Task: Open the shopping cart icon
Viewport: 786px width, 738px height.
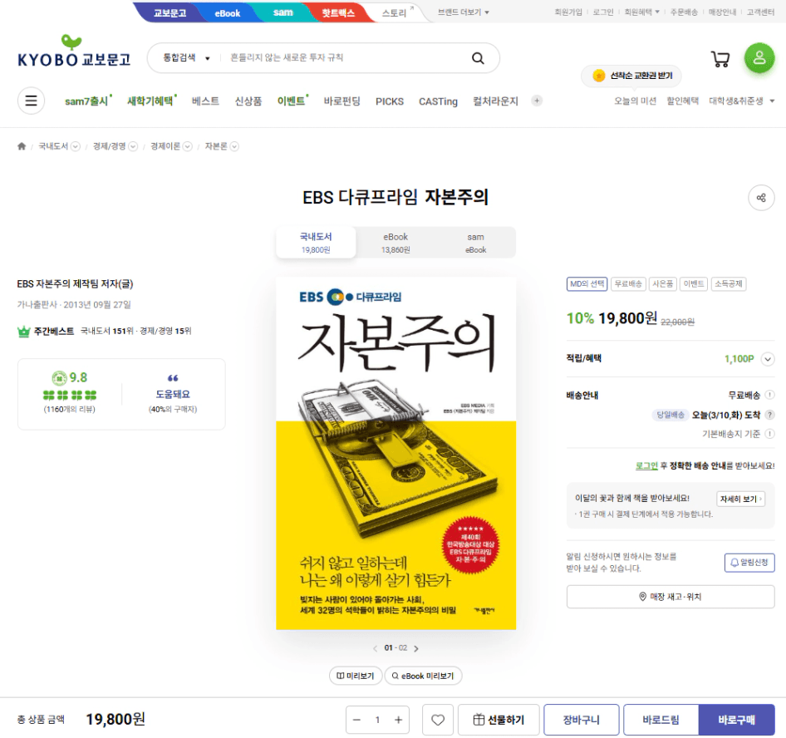Action: point(720,59)
